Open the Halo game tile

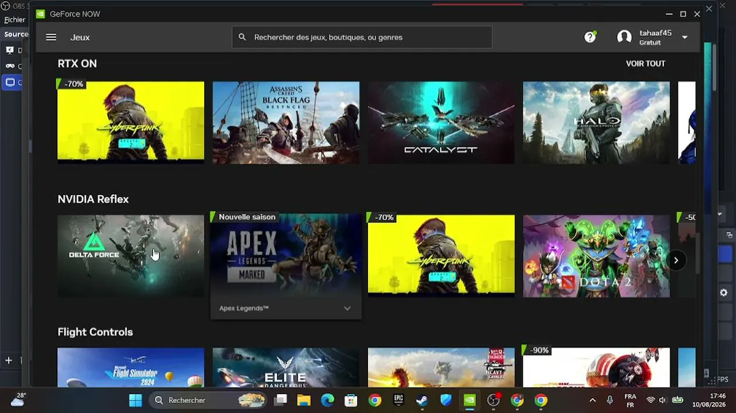[x=596, y=122]
